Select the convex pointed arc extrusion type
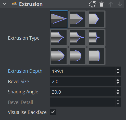Viewport: 126px width, 120px height. 59,56
